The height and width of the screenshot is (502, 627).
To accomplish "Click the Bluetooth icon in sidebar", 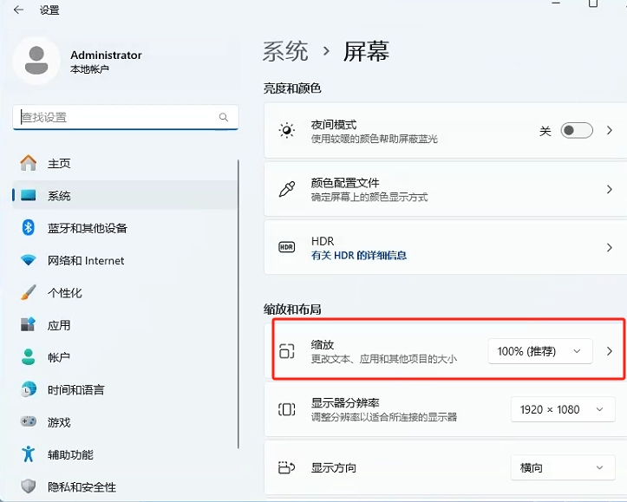I will click(28, 228).
